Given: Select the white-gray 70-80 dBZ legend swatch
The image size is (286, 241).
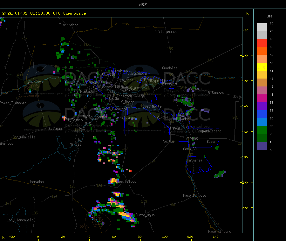Looking at the screenshot, I should click(262, 27).
